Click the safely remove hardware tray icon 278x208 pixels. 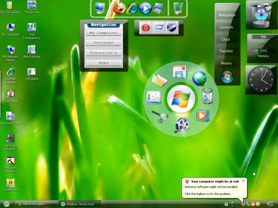tap(248, 204)
